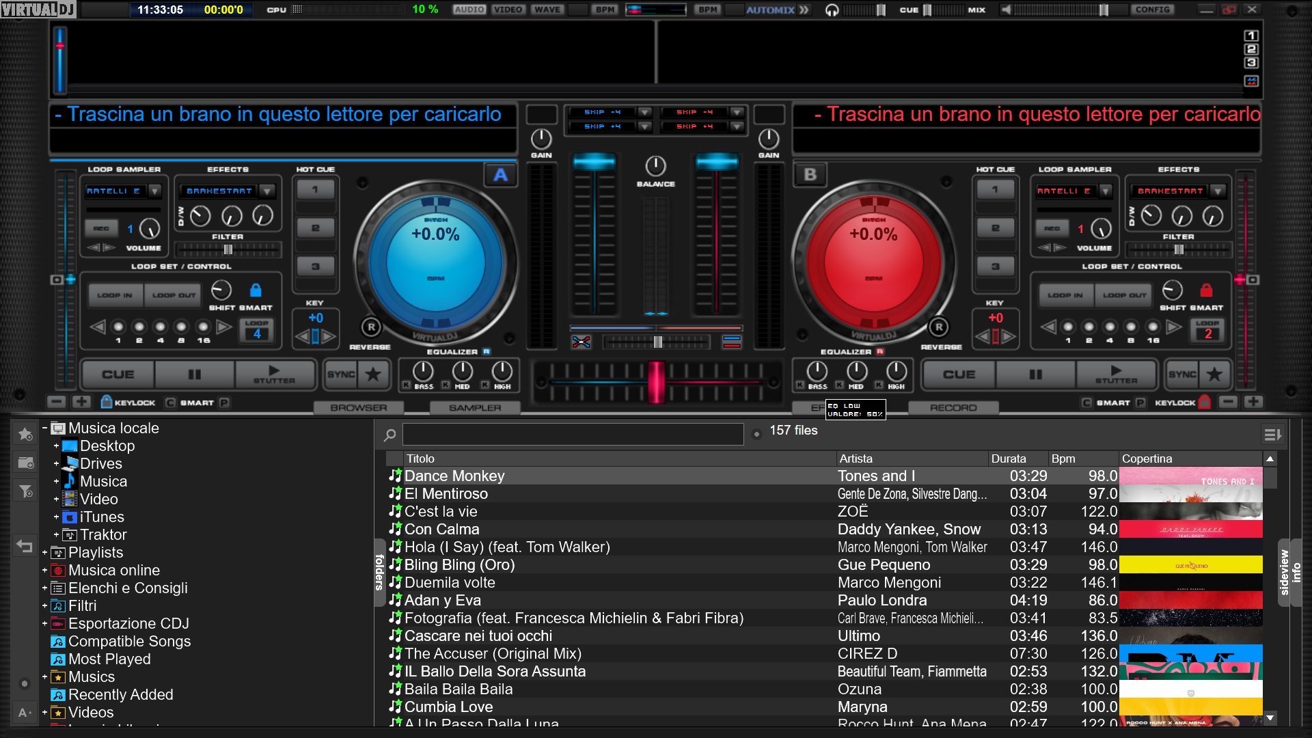Select AUDIO view in top bar
This screenshot has height=738, width=1312.
click(x=469, y=10)
